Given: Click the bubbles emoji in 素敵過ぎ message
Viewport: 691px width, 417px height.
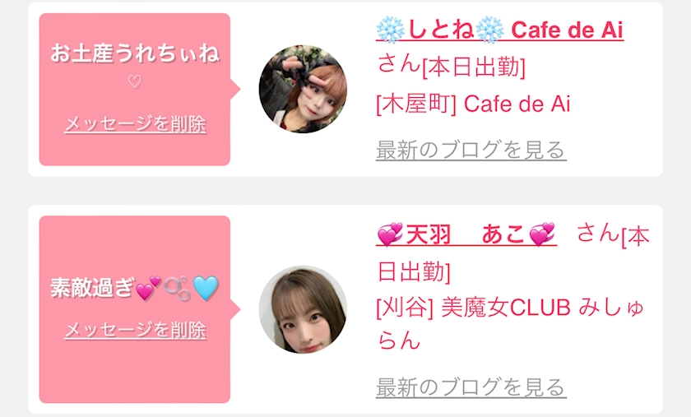Looking at the screenshot, I should click(x=177, y=289).
